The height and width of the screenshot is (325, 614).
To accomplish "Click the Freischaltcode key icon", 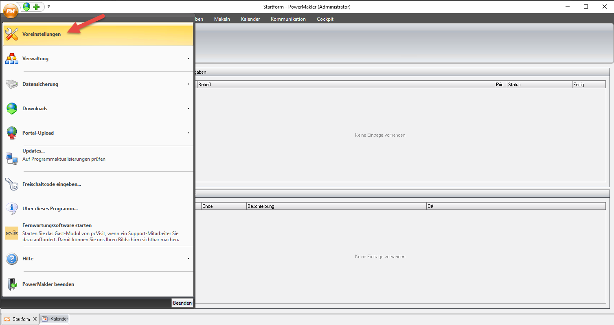I will pyautogui.click(x=12, y=184).
